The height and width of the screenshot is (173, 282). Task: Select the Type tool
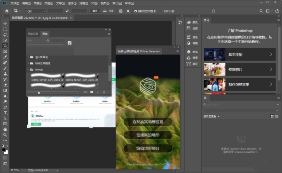tap(5, 113)
